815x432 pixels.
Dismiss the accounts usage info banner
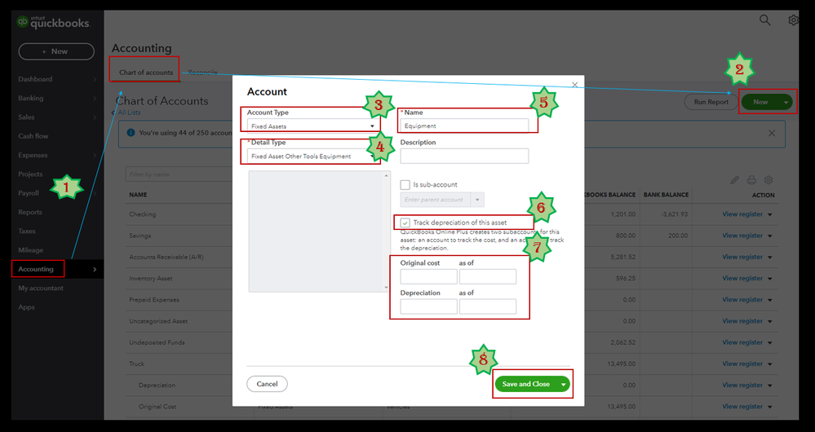point(772,134)
